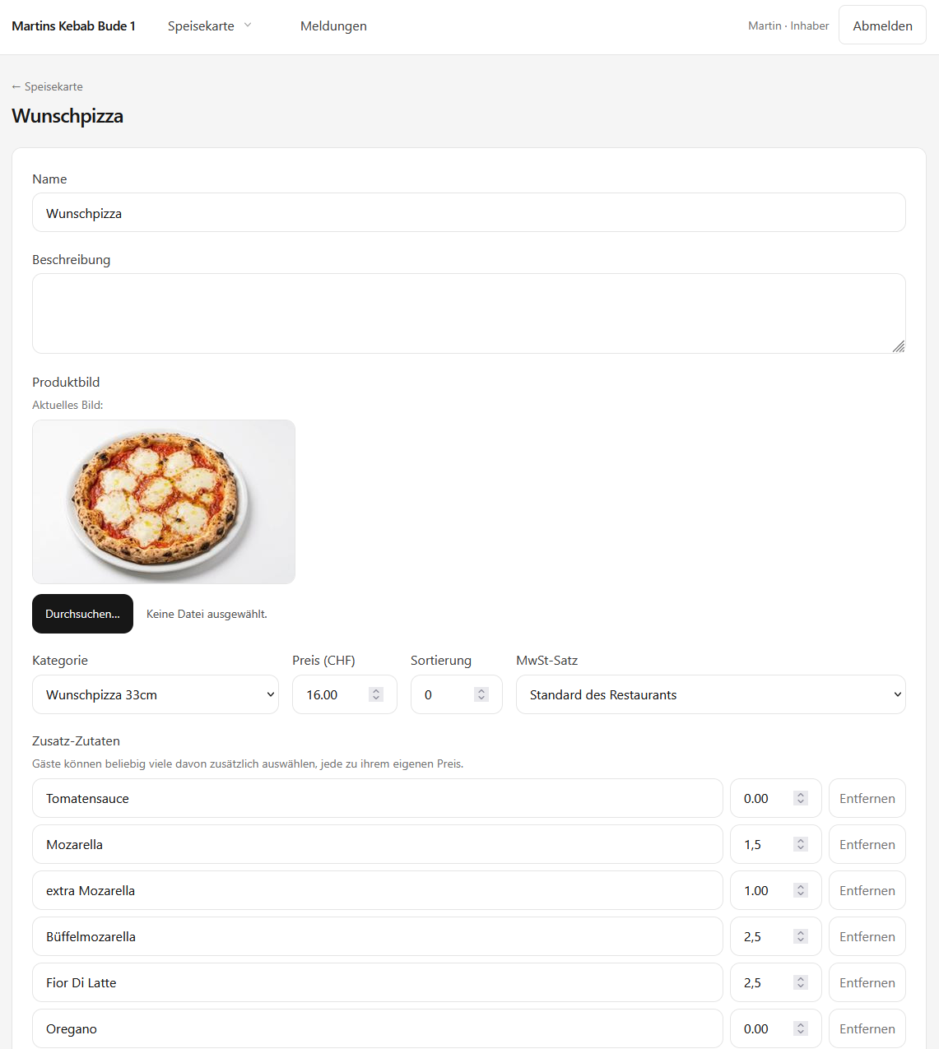This screenshot has width=939, height=1049.
Task: Click the Keine Datei ausgewählt. text
Action: 207,614
